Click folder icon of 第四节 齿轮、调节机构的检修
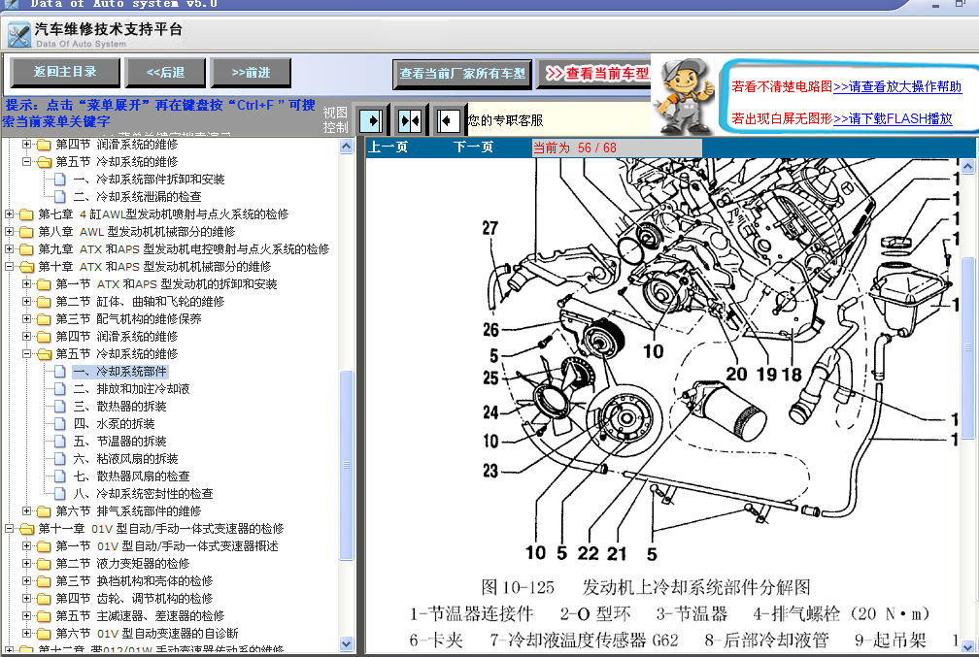Screen dimensions: 979x657 tap(44, 599)
